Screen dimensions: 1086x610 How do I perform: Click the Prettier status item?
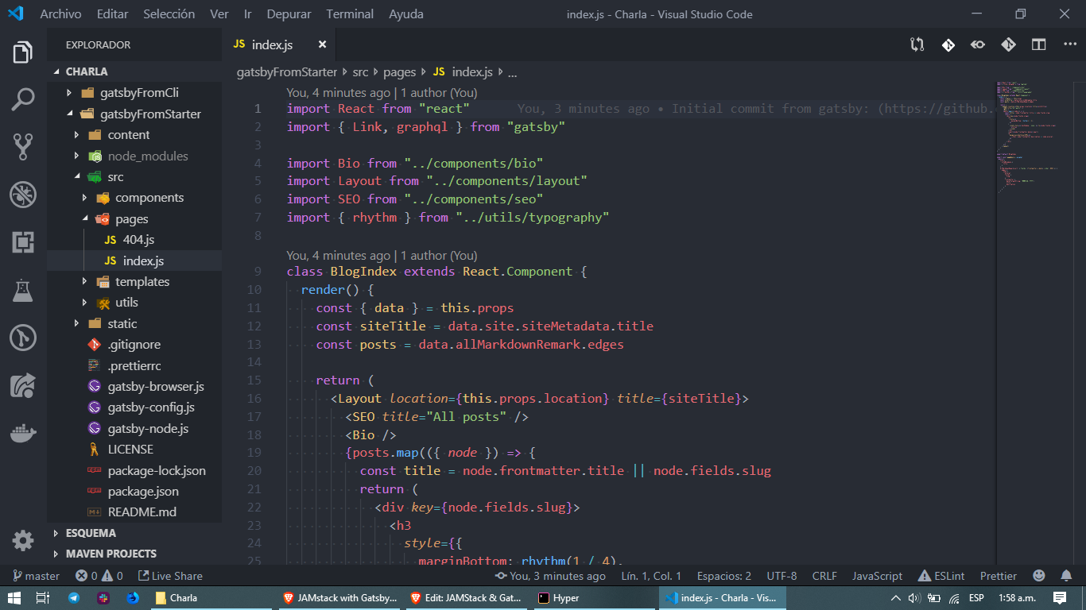(x=998, y=576)
